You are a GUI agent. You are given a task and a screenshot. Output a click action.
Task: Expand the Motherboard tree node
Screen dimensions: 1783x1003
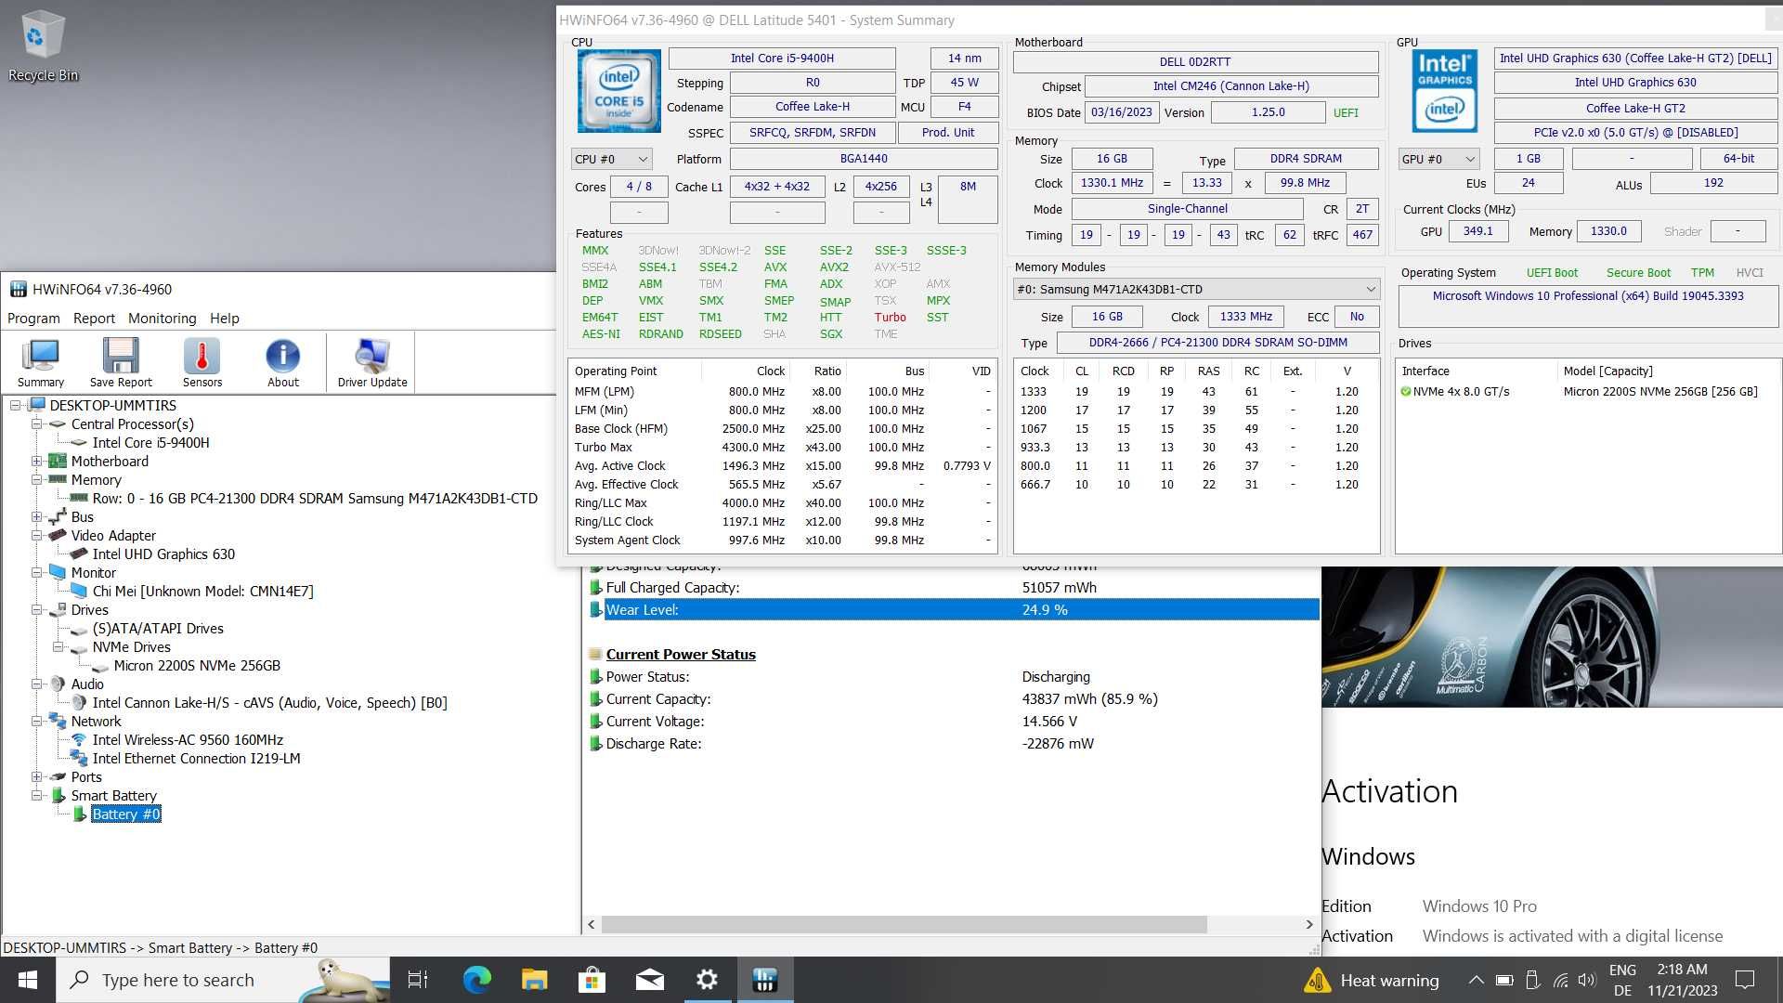(37, 461)
